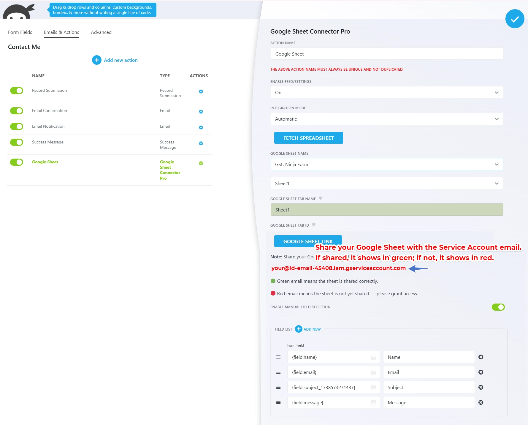Expand the Google Sheet Name dropdown
This screenshot has height=425, width=528.
[386, 164]
